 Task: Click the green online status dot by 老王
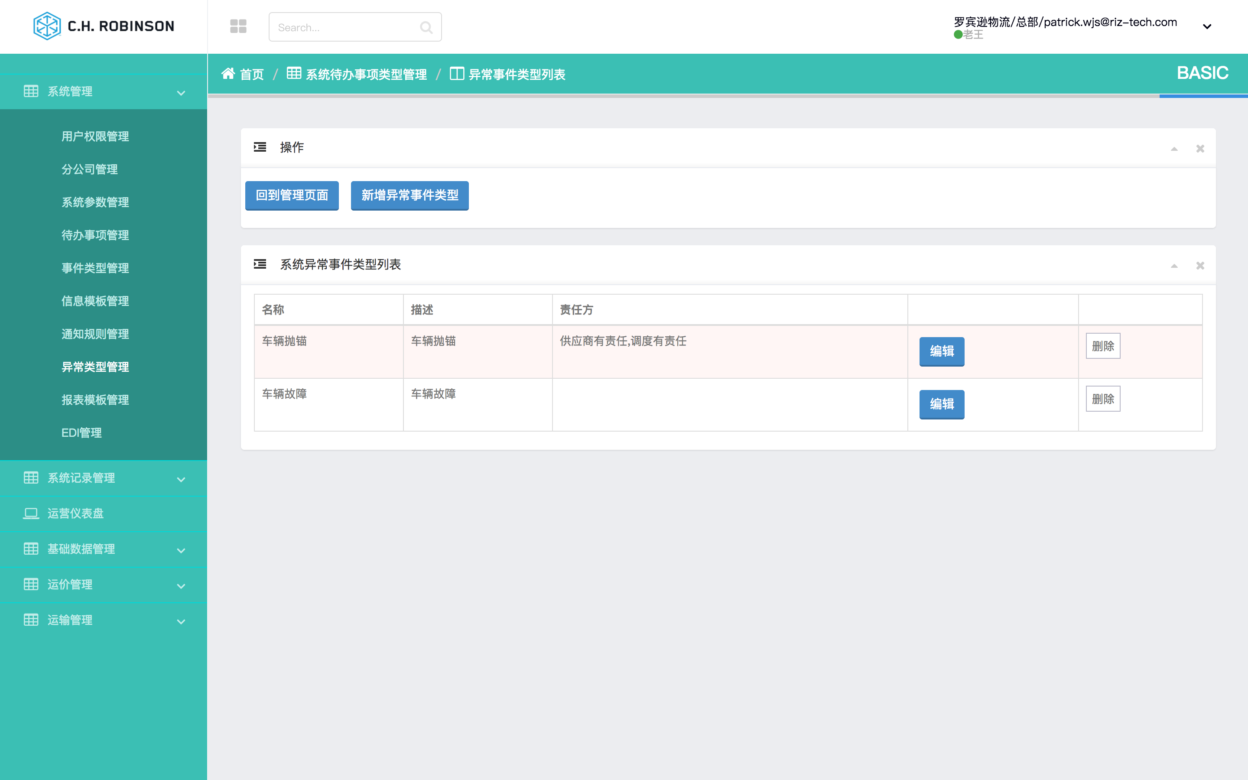pyautogui.click(x=958, y=35)
